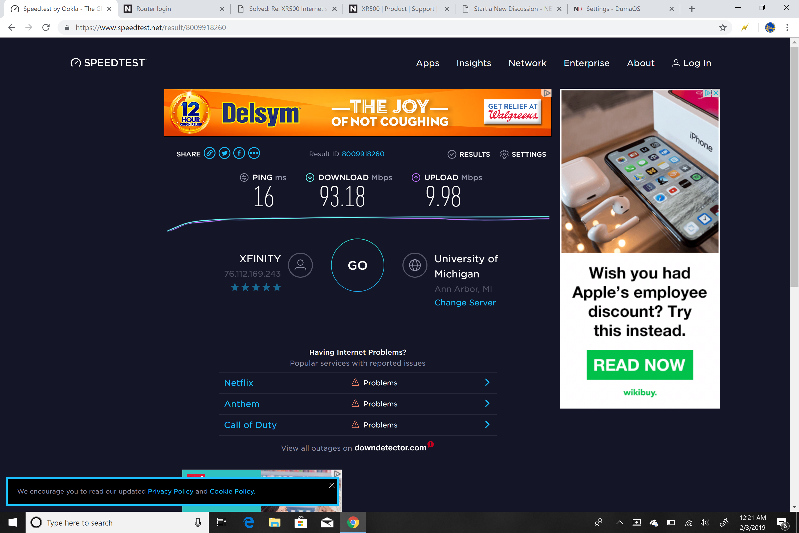Click the server globe icon

pos(414,265)
